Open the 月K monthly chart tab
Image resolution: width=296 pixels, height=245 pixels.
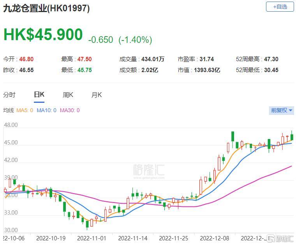97,95
